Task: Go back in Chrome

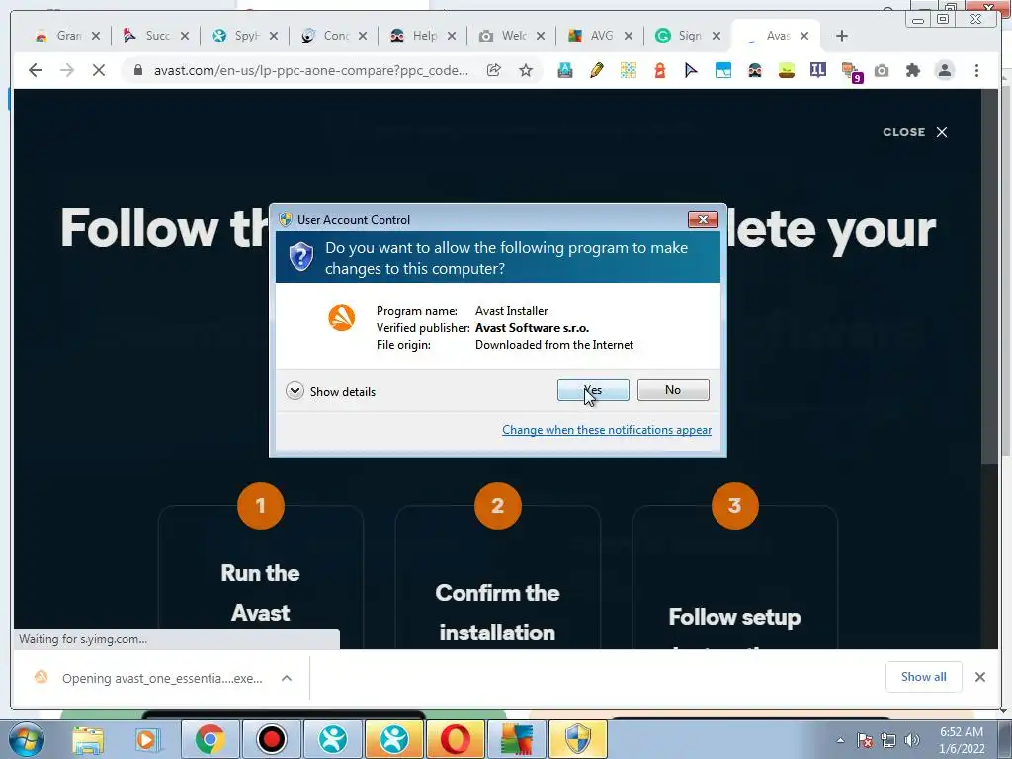Action: point(36,70)
